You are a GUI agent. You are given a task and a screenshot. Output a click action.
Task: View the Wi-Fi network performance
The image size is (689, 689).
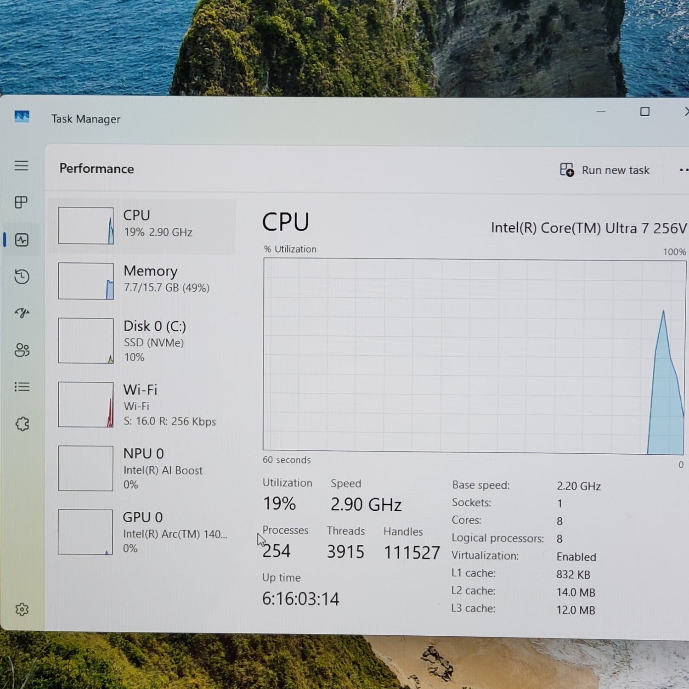[x=142, y=405]
